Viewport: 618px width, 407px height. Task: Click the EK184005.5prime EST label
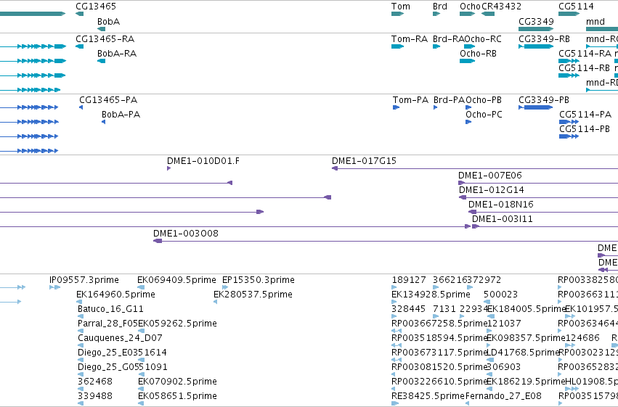tap(527, 309)
